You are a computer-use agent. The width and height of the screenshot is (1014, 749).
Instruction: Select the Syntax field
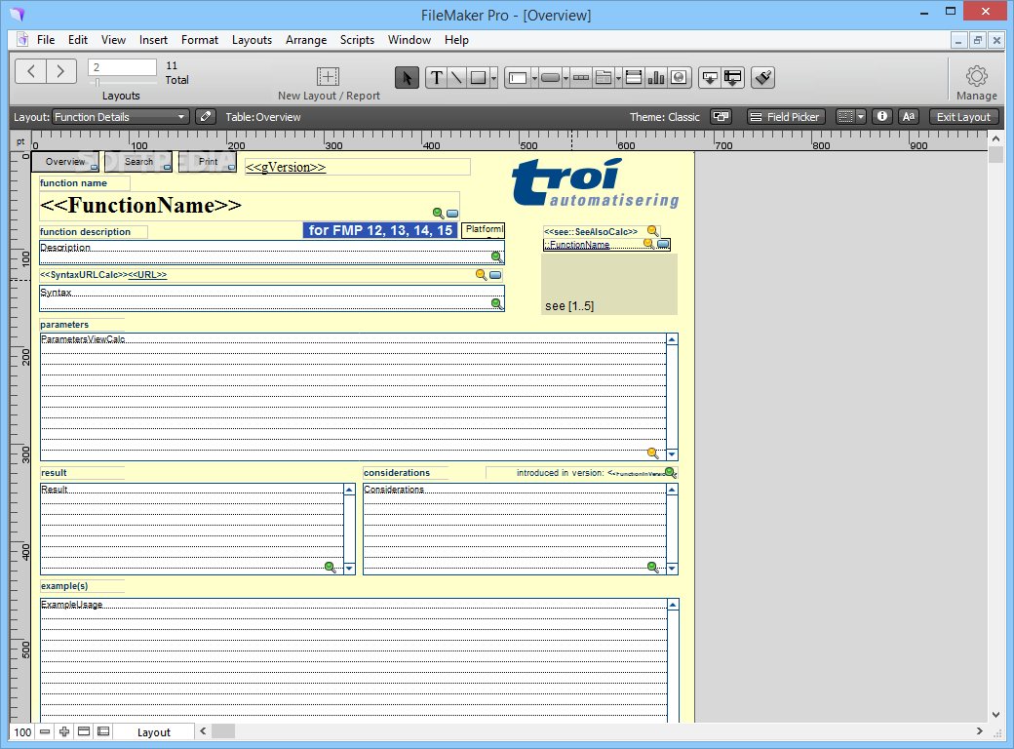[272, 298]
